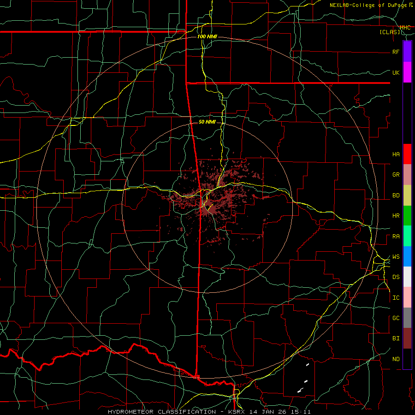The image size is (415, 415).
Task: Click the white DS legend swatch
Action: click(x=407, y=277)
